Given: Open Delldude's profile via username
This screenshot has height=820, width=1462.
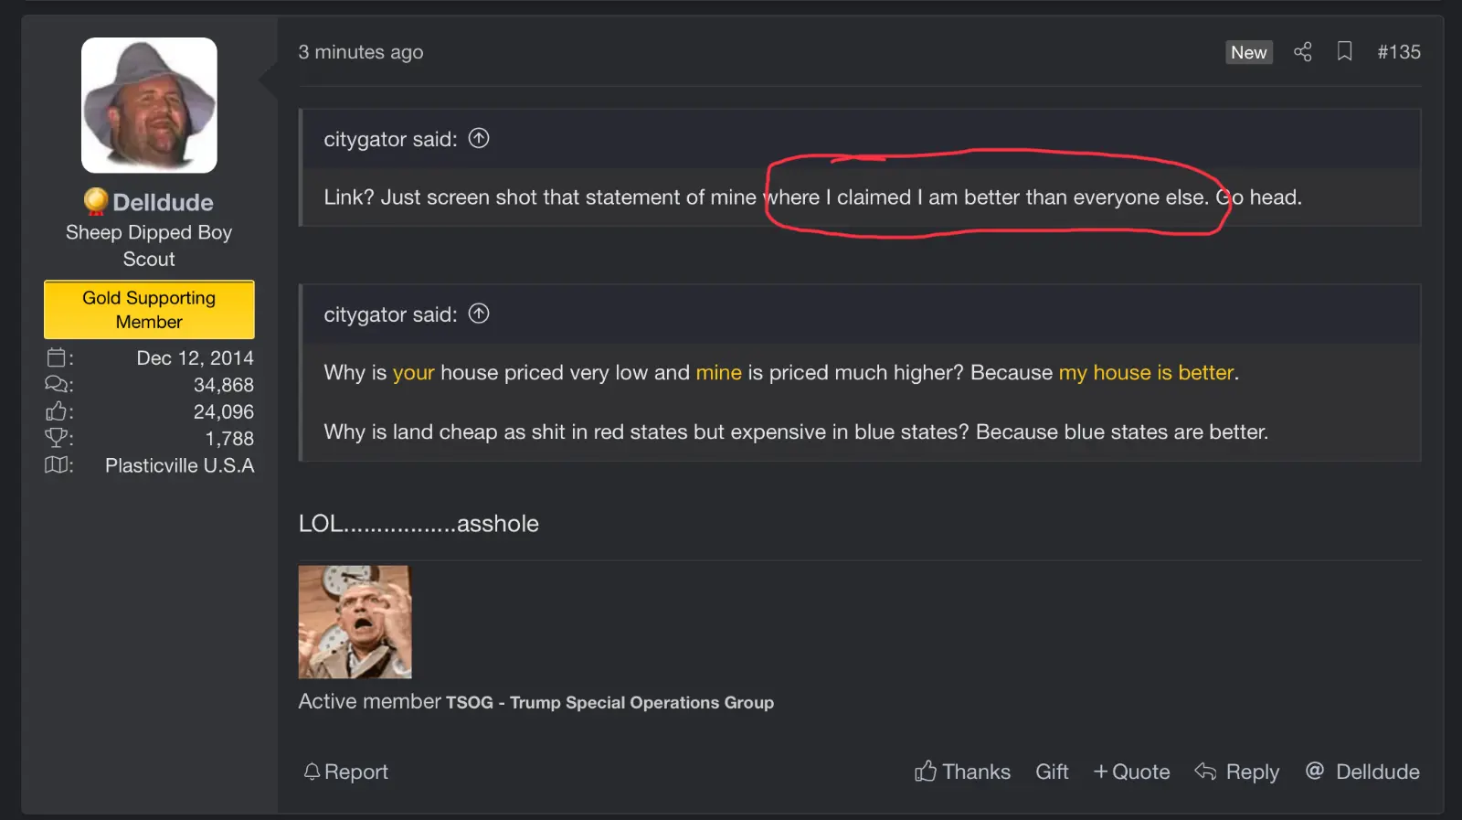Looking at the screenshot, I should 163,202.
